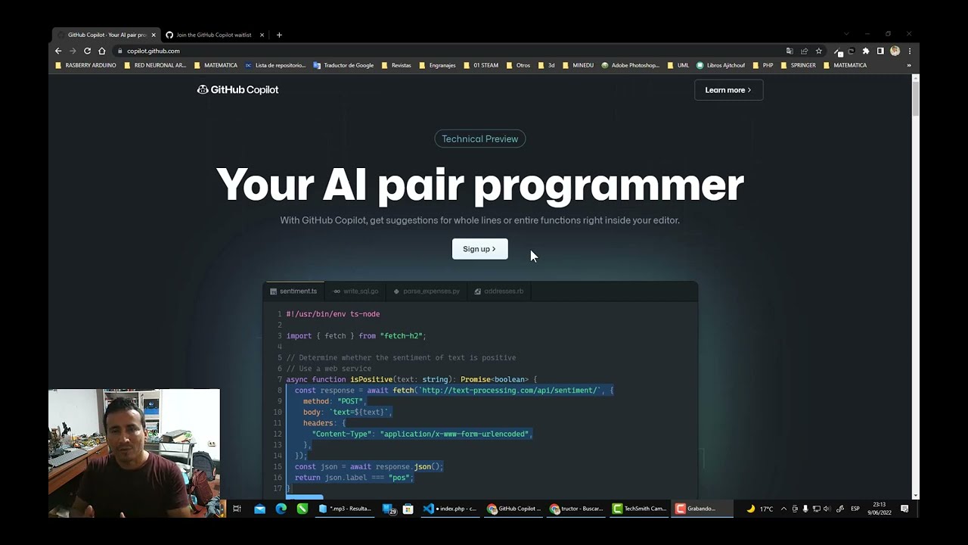
Task: Close the GitHub Copilot tab
Action: click(x=154, y=35)
